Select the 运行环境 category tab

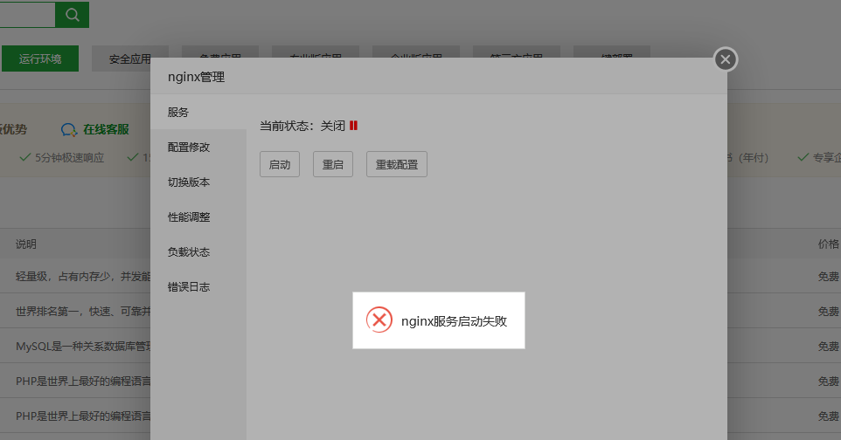[x=40, y=58]
